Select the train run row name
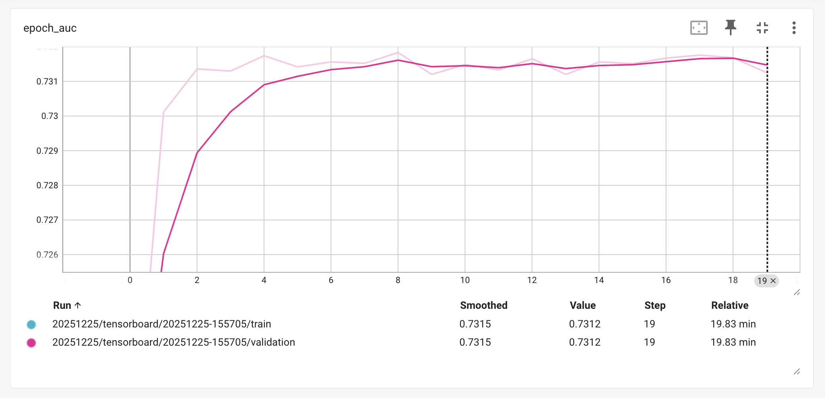The height and width of the screenshot is (398, 825). (162, 324)
